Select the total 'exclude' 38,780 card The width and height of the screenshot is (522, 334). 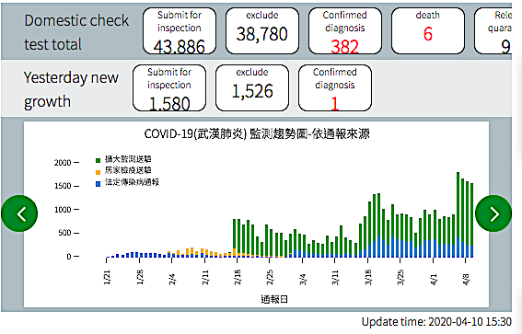(262, 31)
